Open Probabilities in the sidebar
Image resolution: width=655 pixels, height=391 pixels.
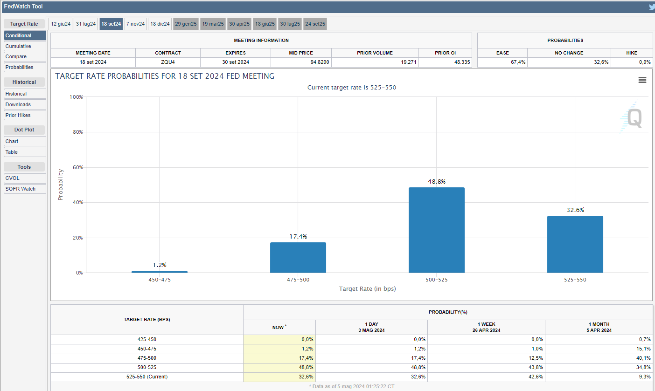coord(25,67)
